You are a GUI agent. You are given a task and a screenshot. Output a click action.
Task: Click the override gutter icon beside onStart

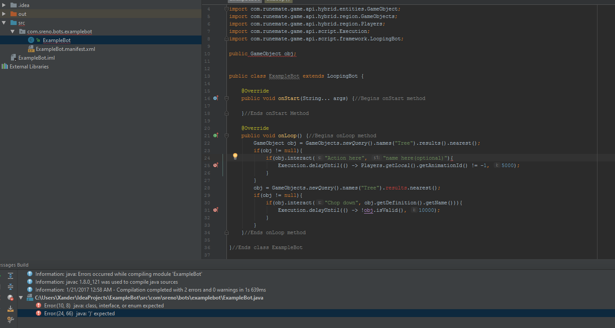coord(216,98)
